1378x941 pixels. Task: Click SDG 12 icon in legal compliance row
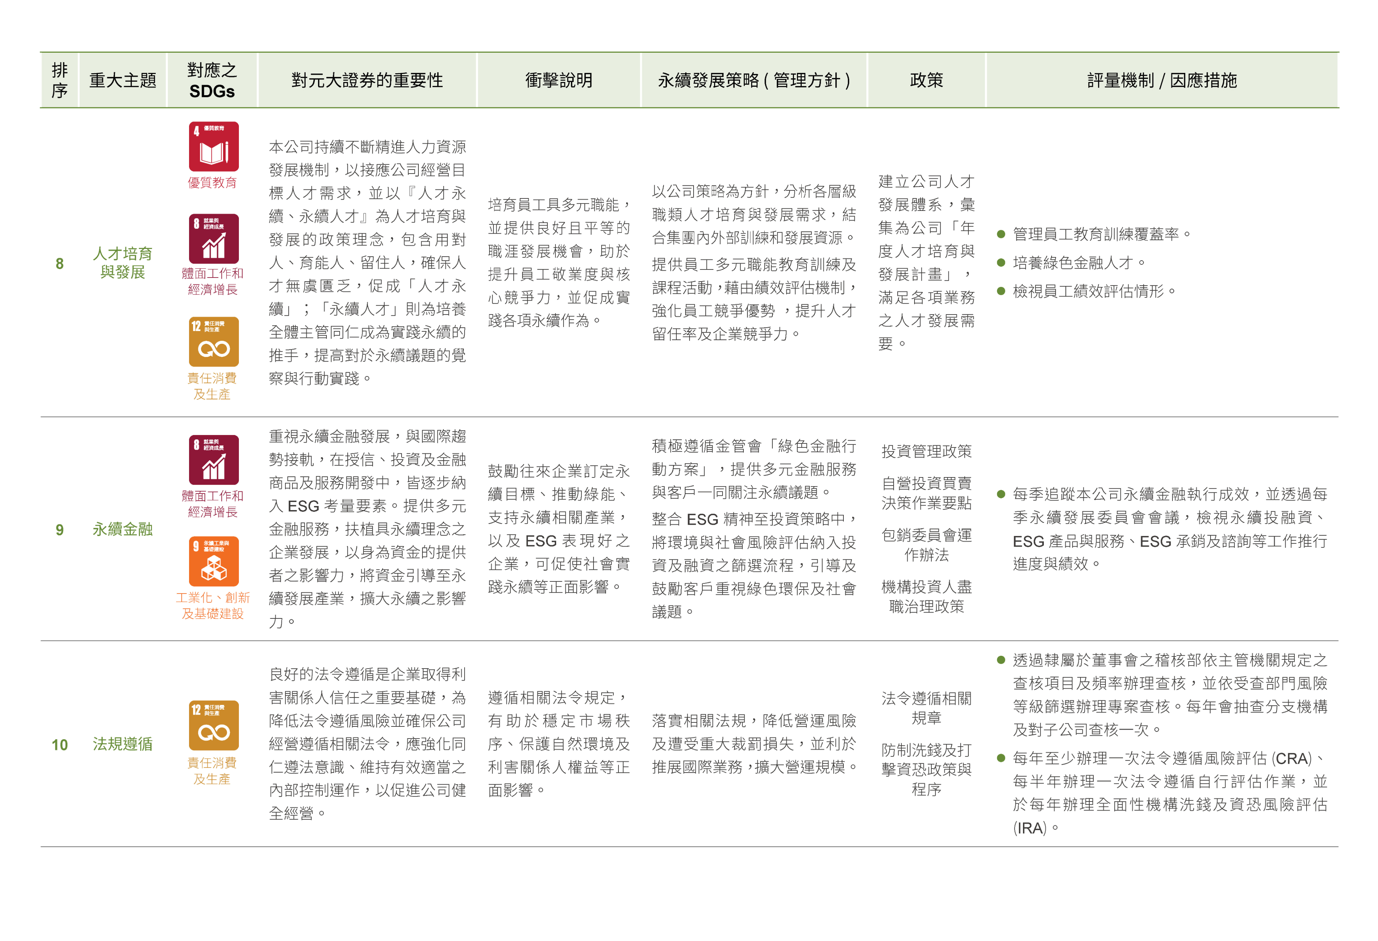pos(214,725)
